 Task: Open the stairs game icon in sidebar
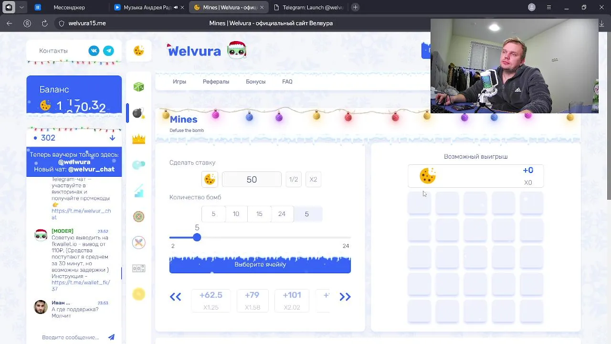click(x=138, y=191)
